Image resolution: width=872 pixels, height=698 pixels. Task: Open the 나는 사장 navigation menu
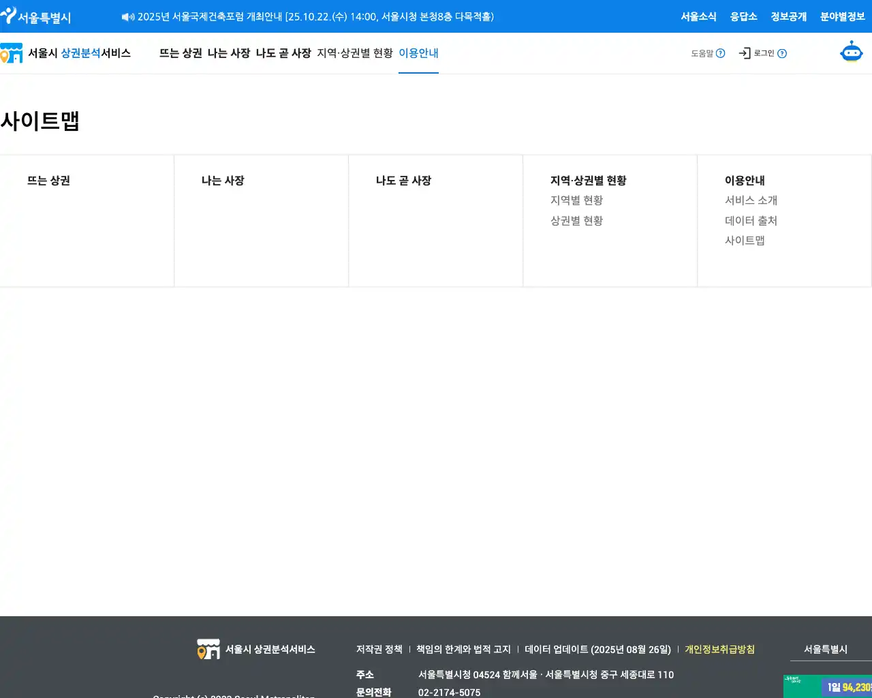click(x=229, y=53)
